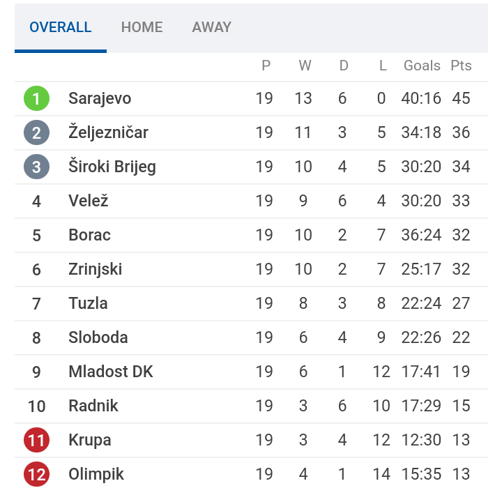Click the green rank 1 badge
Viewport: 502px width, 495px height.
click(x=36, y=98)
